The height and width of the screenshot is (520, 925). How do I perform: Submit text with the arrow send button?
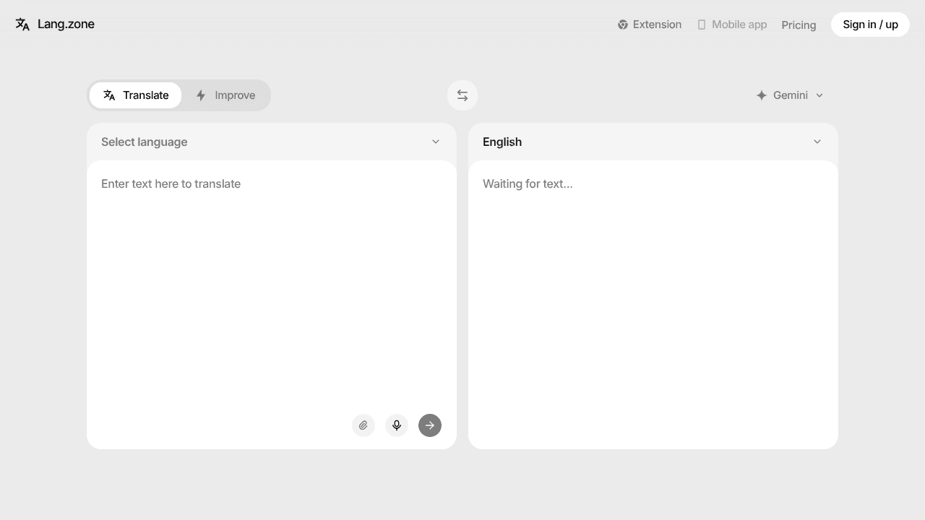tap(430, 425)
